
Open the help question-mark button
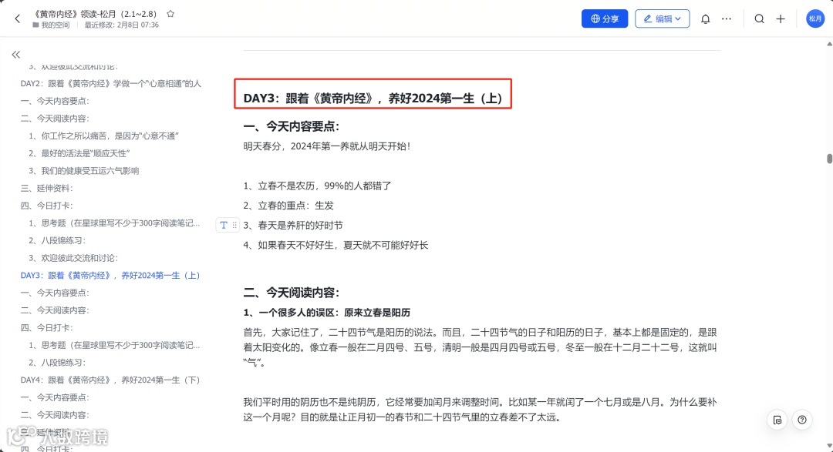click(801, 420)
